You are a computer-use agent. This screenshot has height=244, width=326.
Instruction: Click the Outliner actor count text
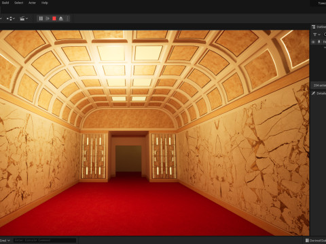pyautogui.click(x=319, y=85)
